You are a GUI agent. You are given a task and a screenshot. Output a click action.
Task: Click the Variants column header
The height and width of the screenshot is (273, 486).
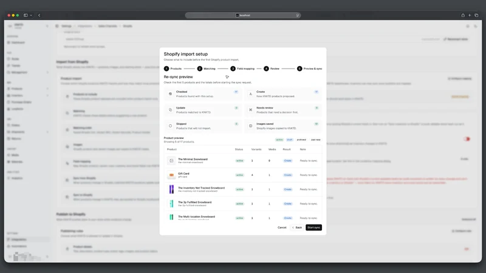pos(256,149)
